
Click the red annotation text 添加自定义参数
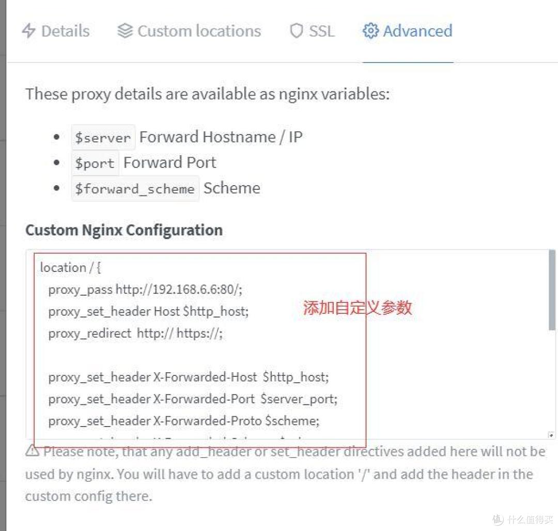pos(357,308)
